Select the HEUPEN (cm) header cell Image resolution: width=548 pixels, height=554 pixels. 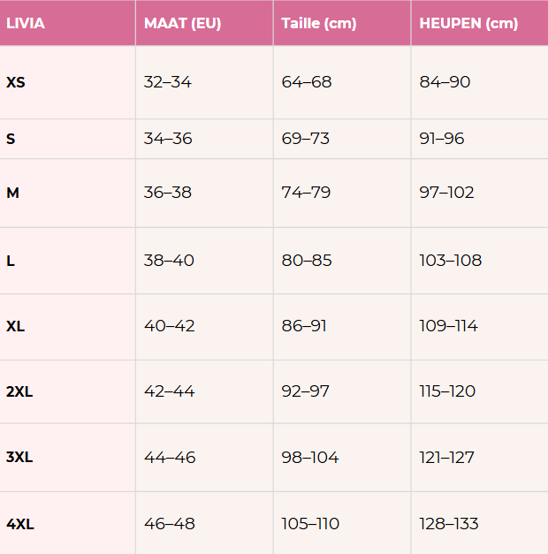coord(468,23)
